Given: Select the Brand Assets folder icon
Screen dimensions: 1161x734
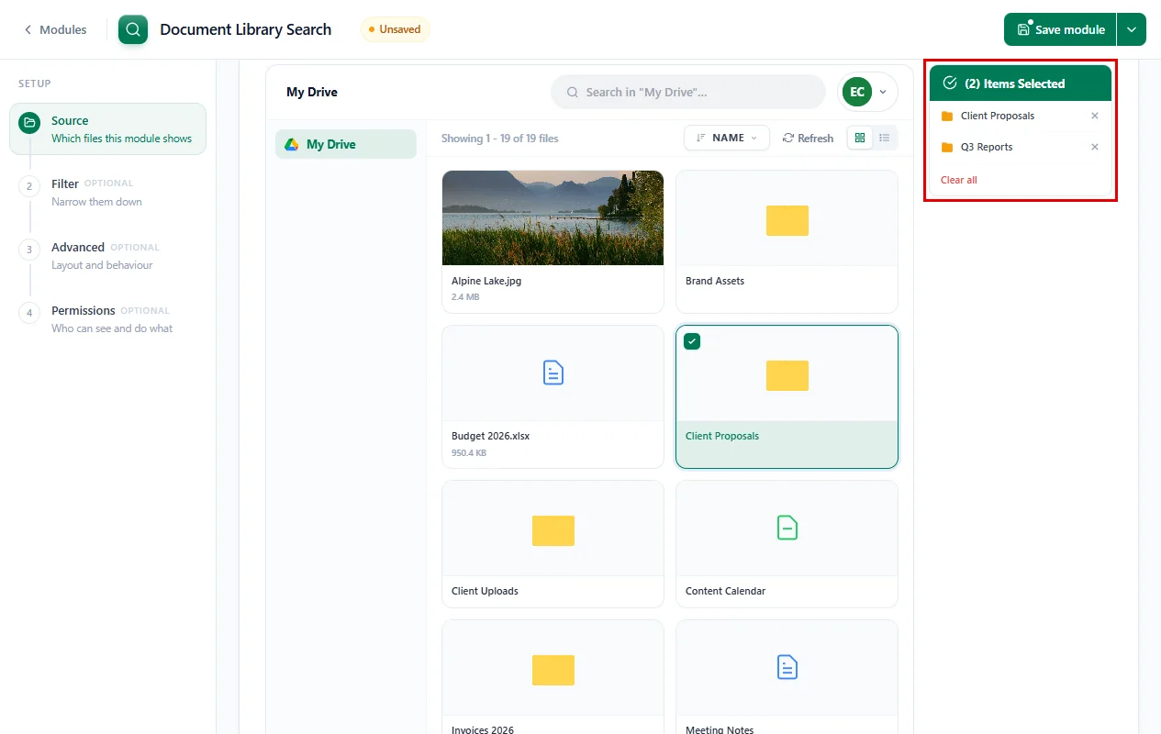Looking at the screenshot, I should (787, 220).
